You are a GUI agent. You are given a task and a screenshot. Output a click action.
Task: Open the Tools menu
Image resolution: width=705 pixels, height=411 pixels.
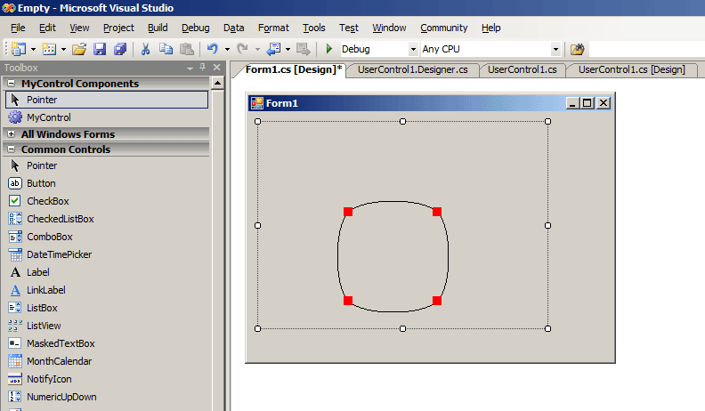point(314,28)
